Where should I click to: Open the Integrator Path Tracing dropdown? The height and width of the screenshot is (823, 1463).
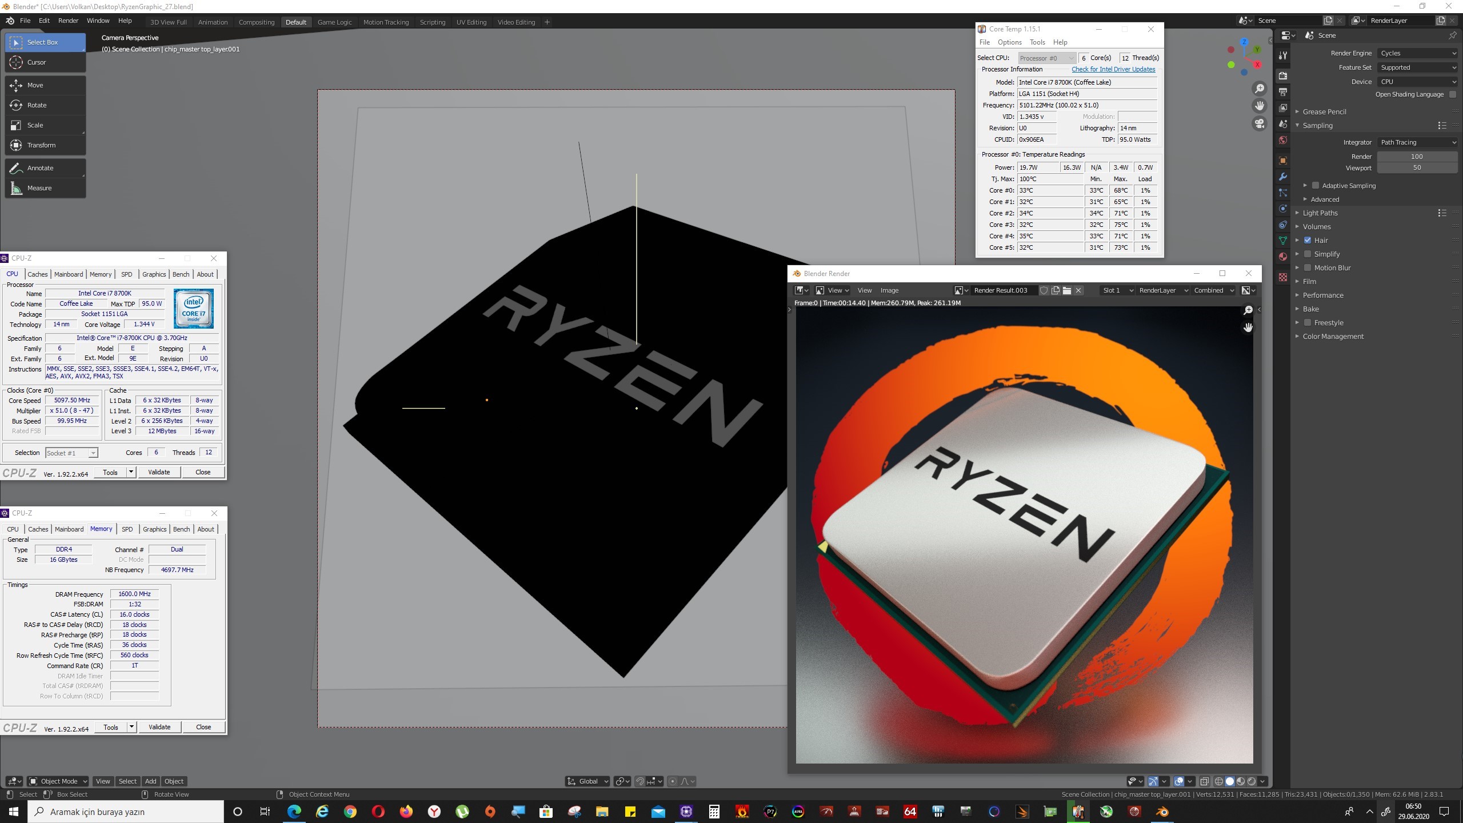(x=1418, y=142)
